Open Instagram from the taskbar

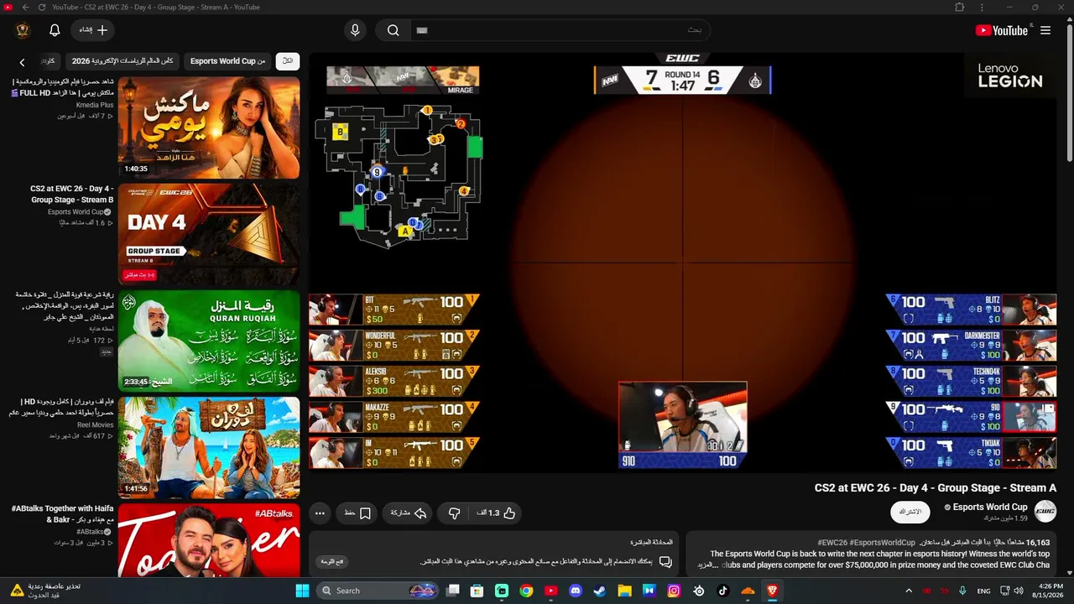pyautogui.click(x=674, y=591)
